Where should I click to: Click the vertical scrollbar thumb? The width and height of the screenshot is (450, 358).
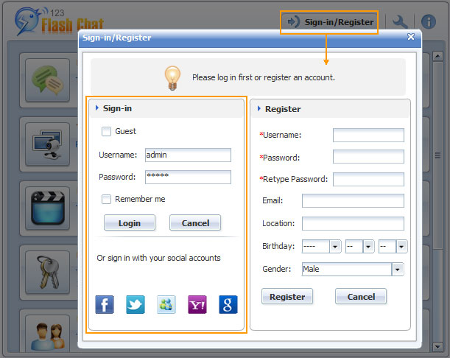(x=437, y=155)
